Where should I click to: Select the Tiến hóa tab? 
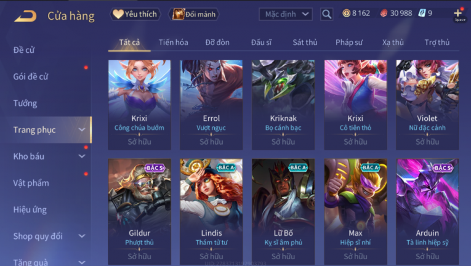(x=174, y=42)
